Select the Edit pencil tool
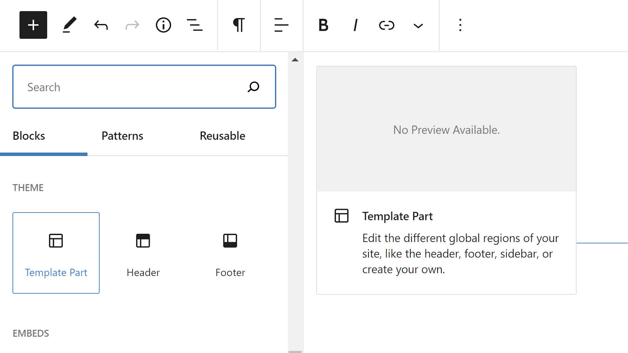Screen dimensions: 628x353 (x=69, y=25)
